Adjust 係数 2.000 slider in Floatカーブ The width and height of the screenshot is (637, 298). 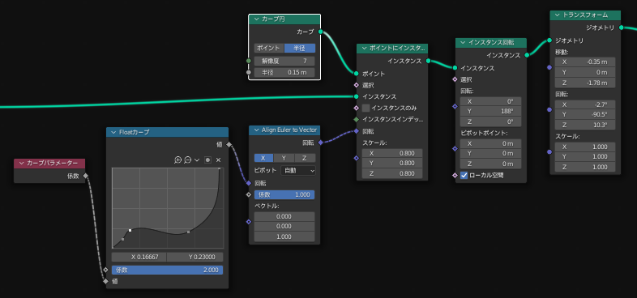pos(168,270)
